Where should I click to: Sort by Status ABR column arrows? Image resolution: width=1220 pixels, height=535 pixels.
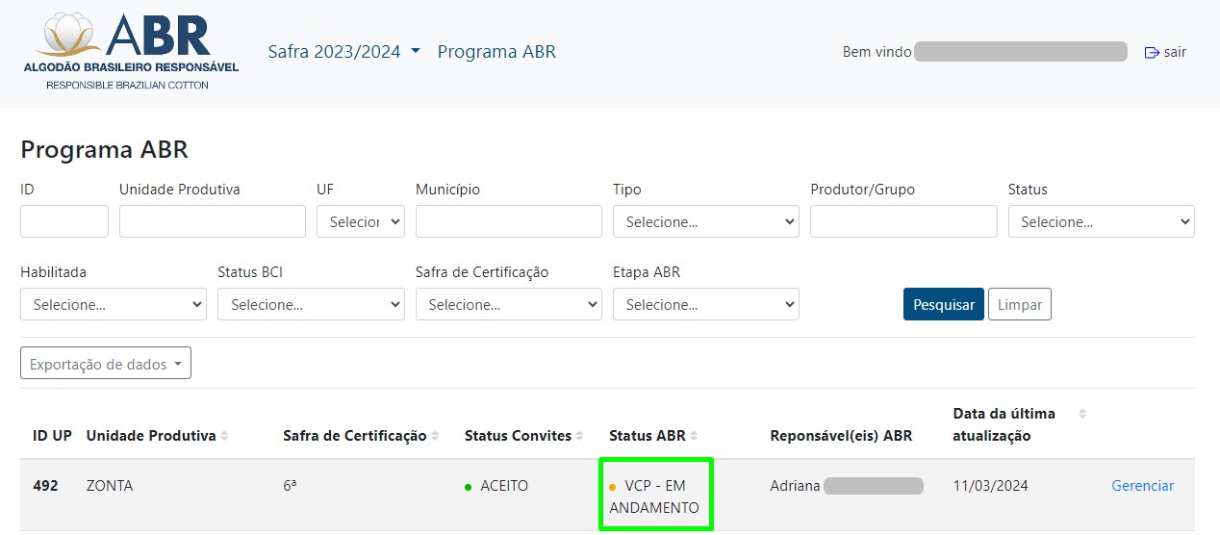click(694, 436)
